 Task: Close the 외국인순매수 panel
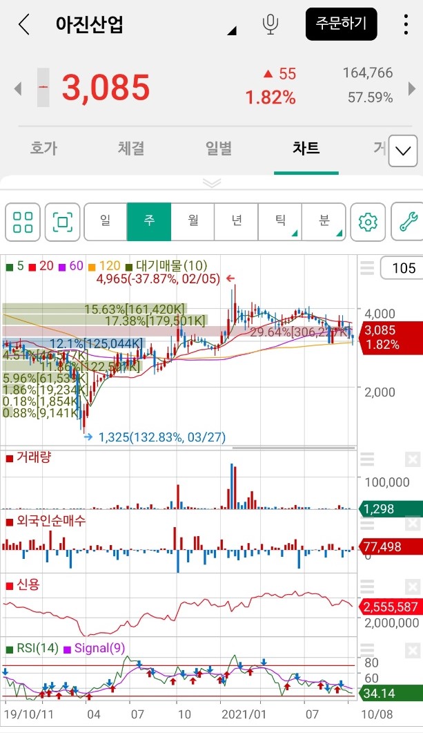[412, 523]
